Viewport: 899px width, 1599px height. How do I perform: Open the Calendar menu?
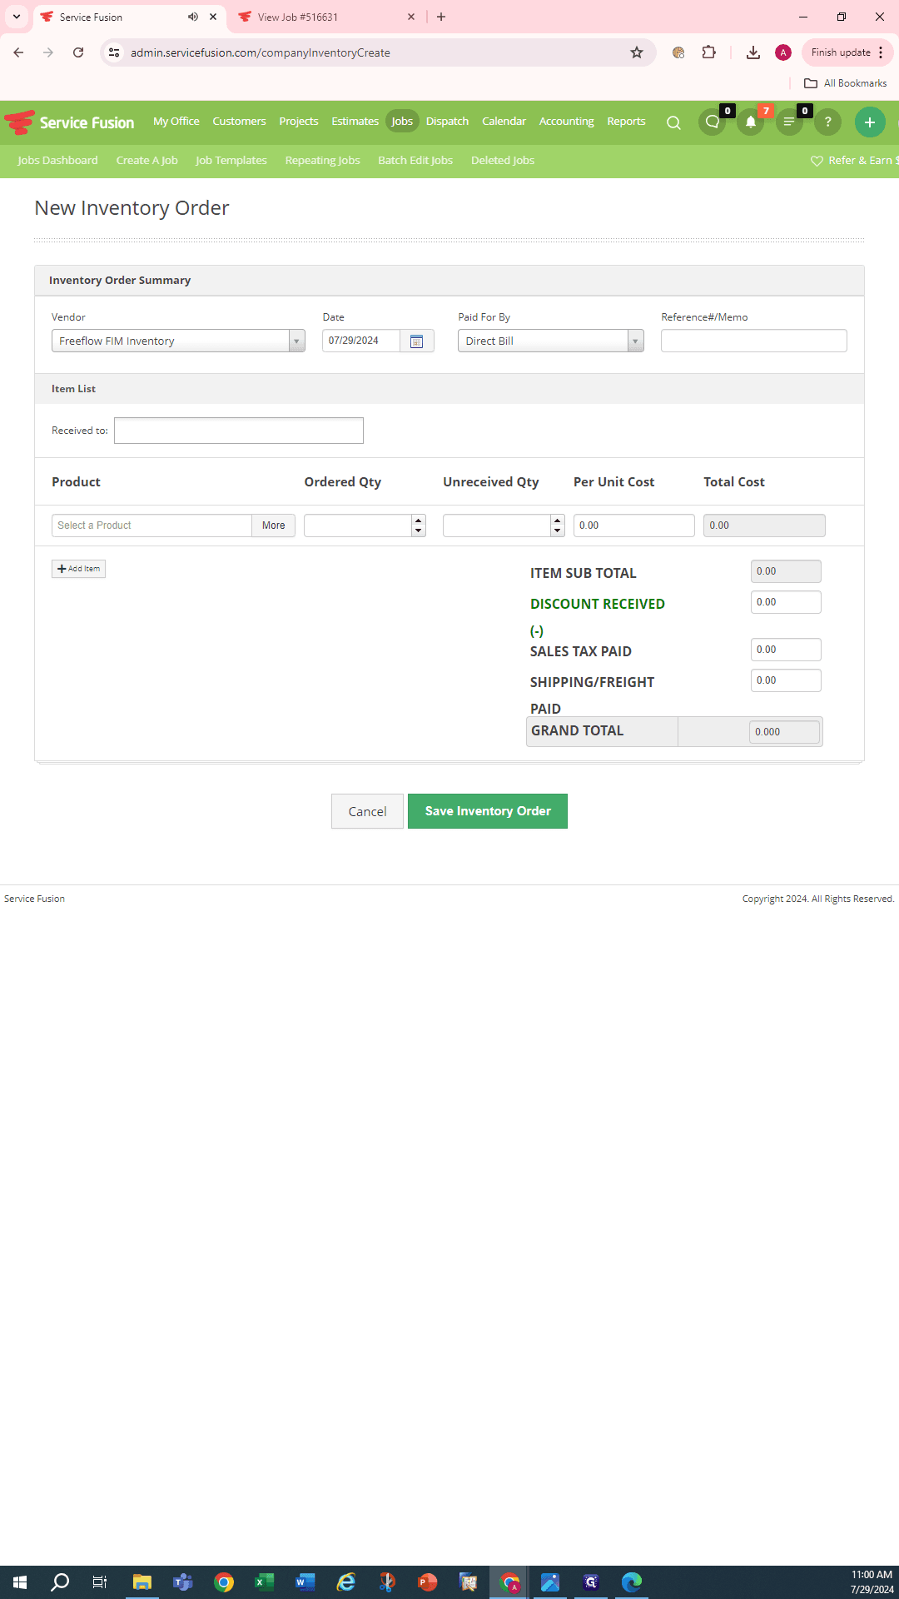(x=504, y=122)
